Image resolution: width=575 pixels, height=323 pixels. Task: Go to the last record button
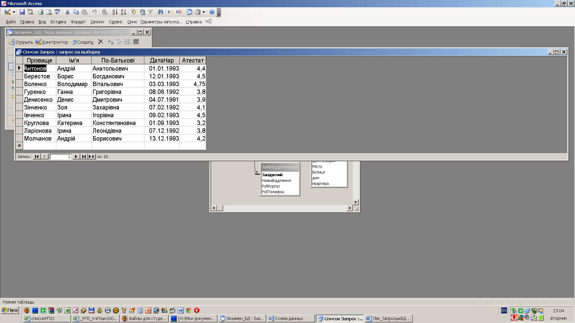[x=84, y=156]
